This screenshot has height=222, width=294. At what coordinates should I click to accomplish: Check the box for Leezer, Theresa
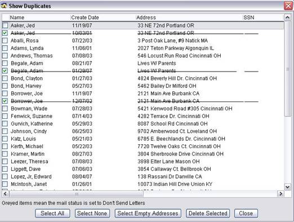coord(5,161)
